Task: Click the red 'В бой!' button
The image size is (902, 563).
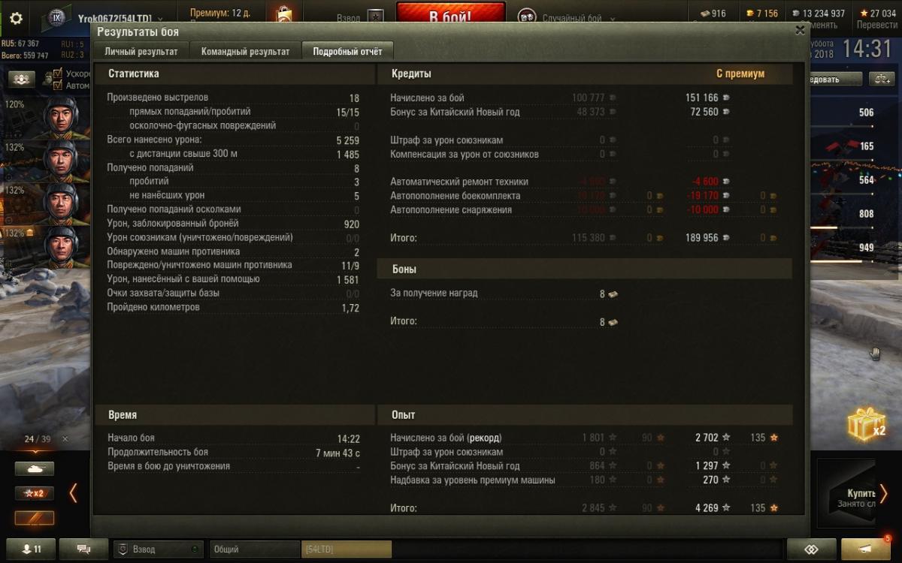Action: tap(450, 17)
